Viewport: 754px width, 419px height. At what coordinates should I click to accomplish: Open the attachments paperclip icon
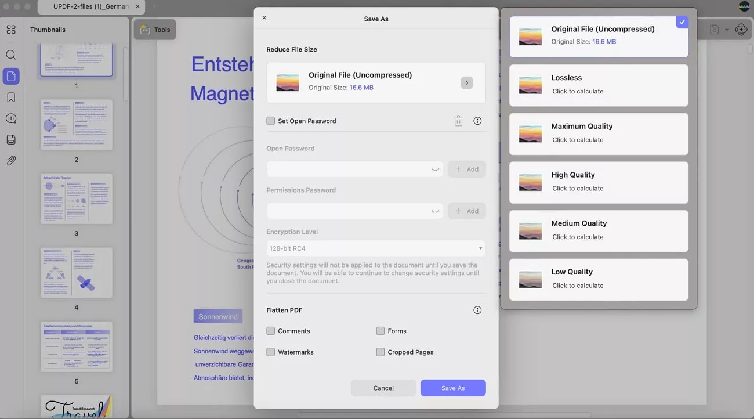click(x=11, y=161)
